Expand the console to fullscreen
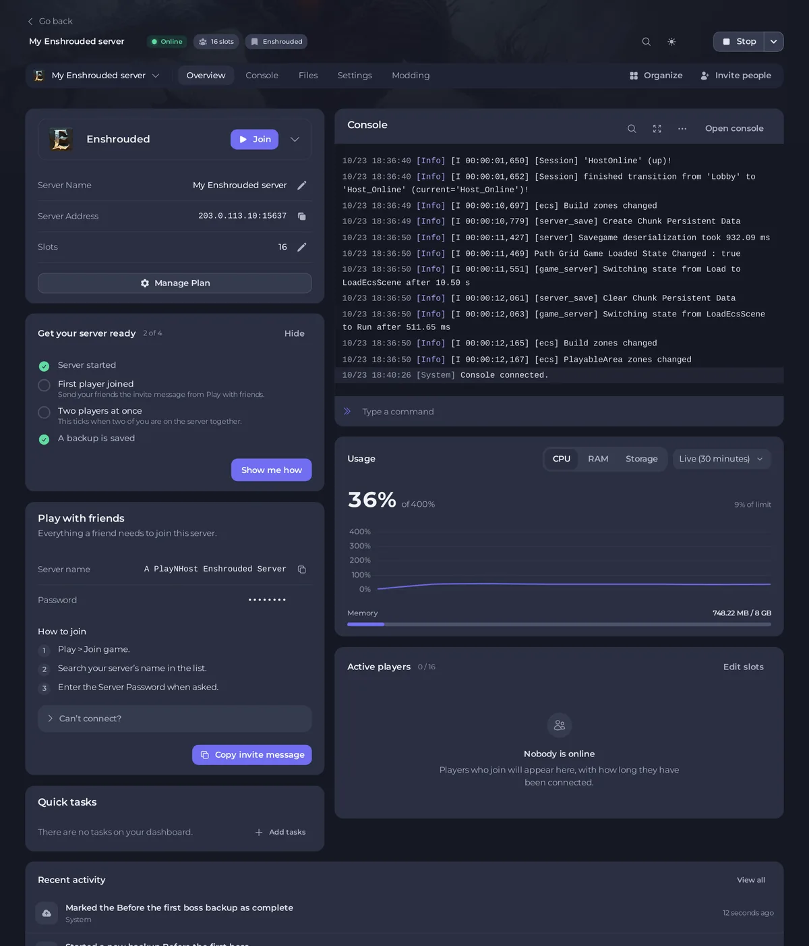809x946 pixels. click(657, 129)
